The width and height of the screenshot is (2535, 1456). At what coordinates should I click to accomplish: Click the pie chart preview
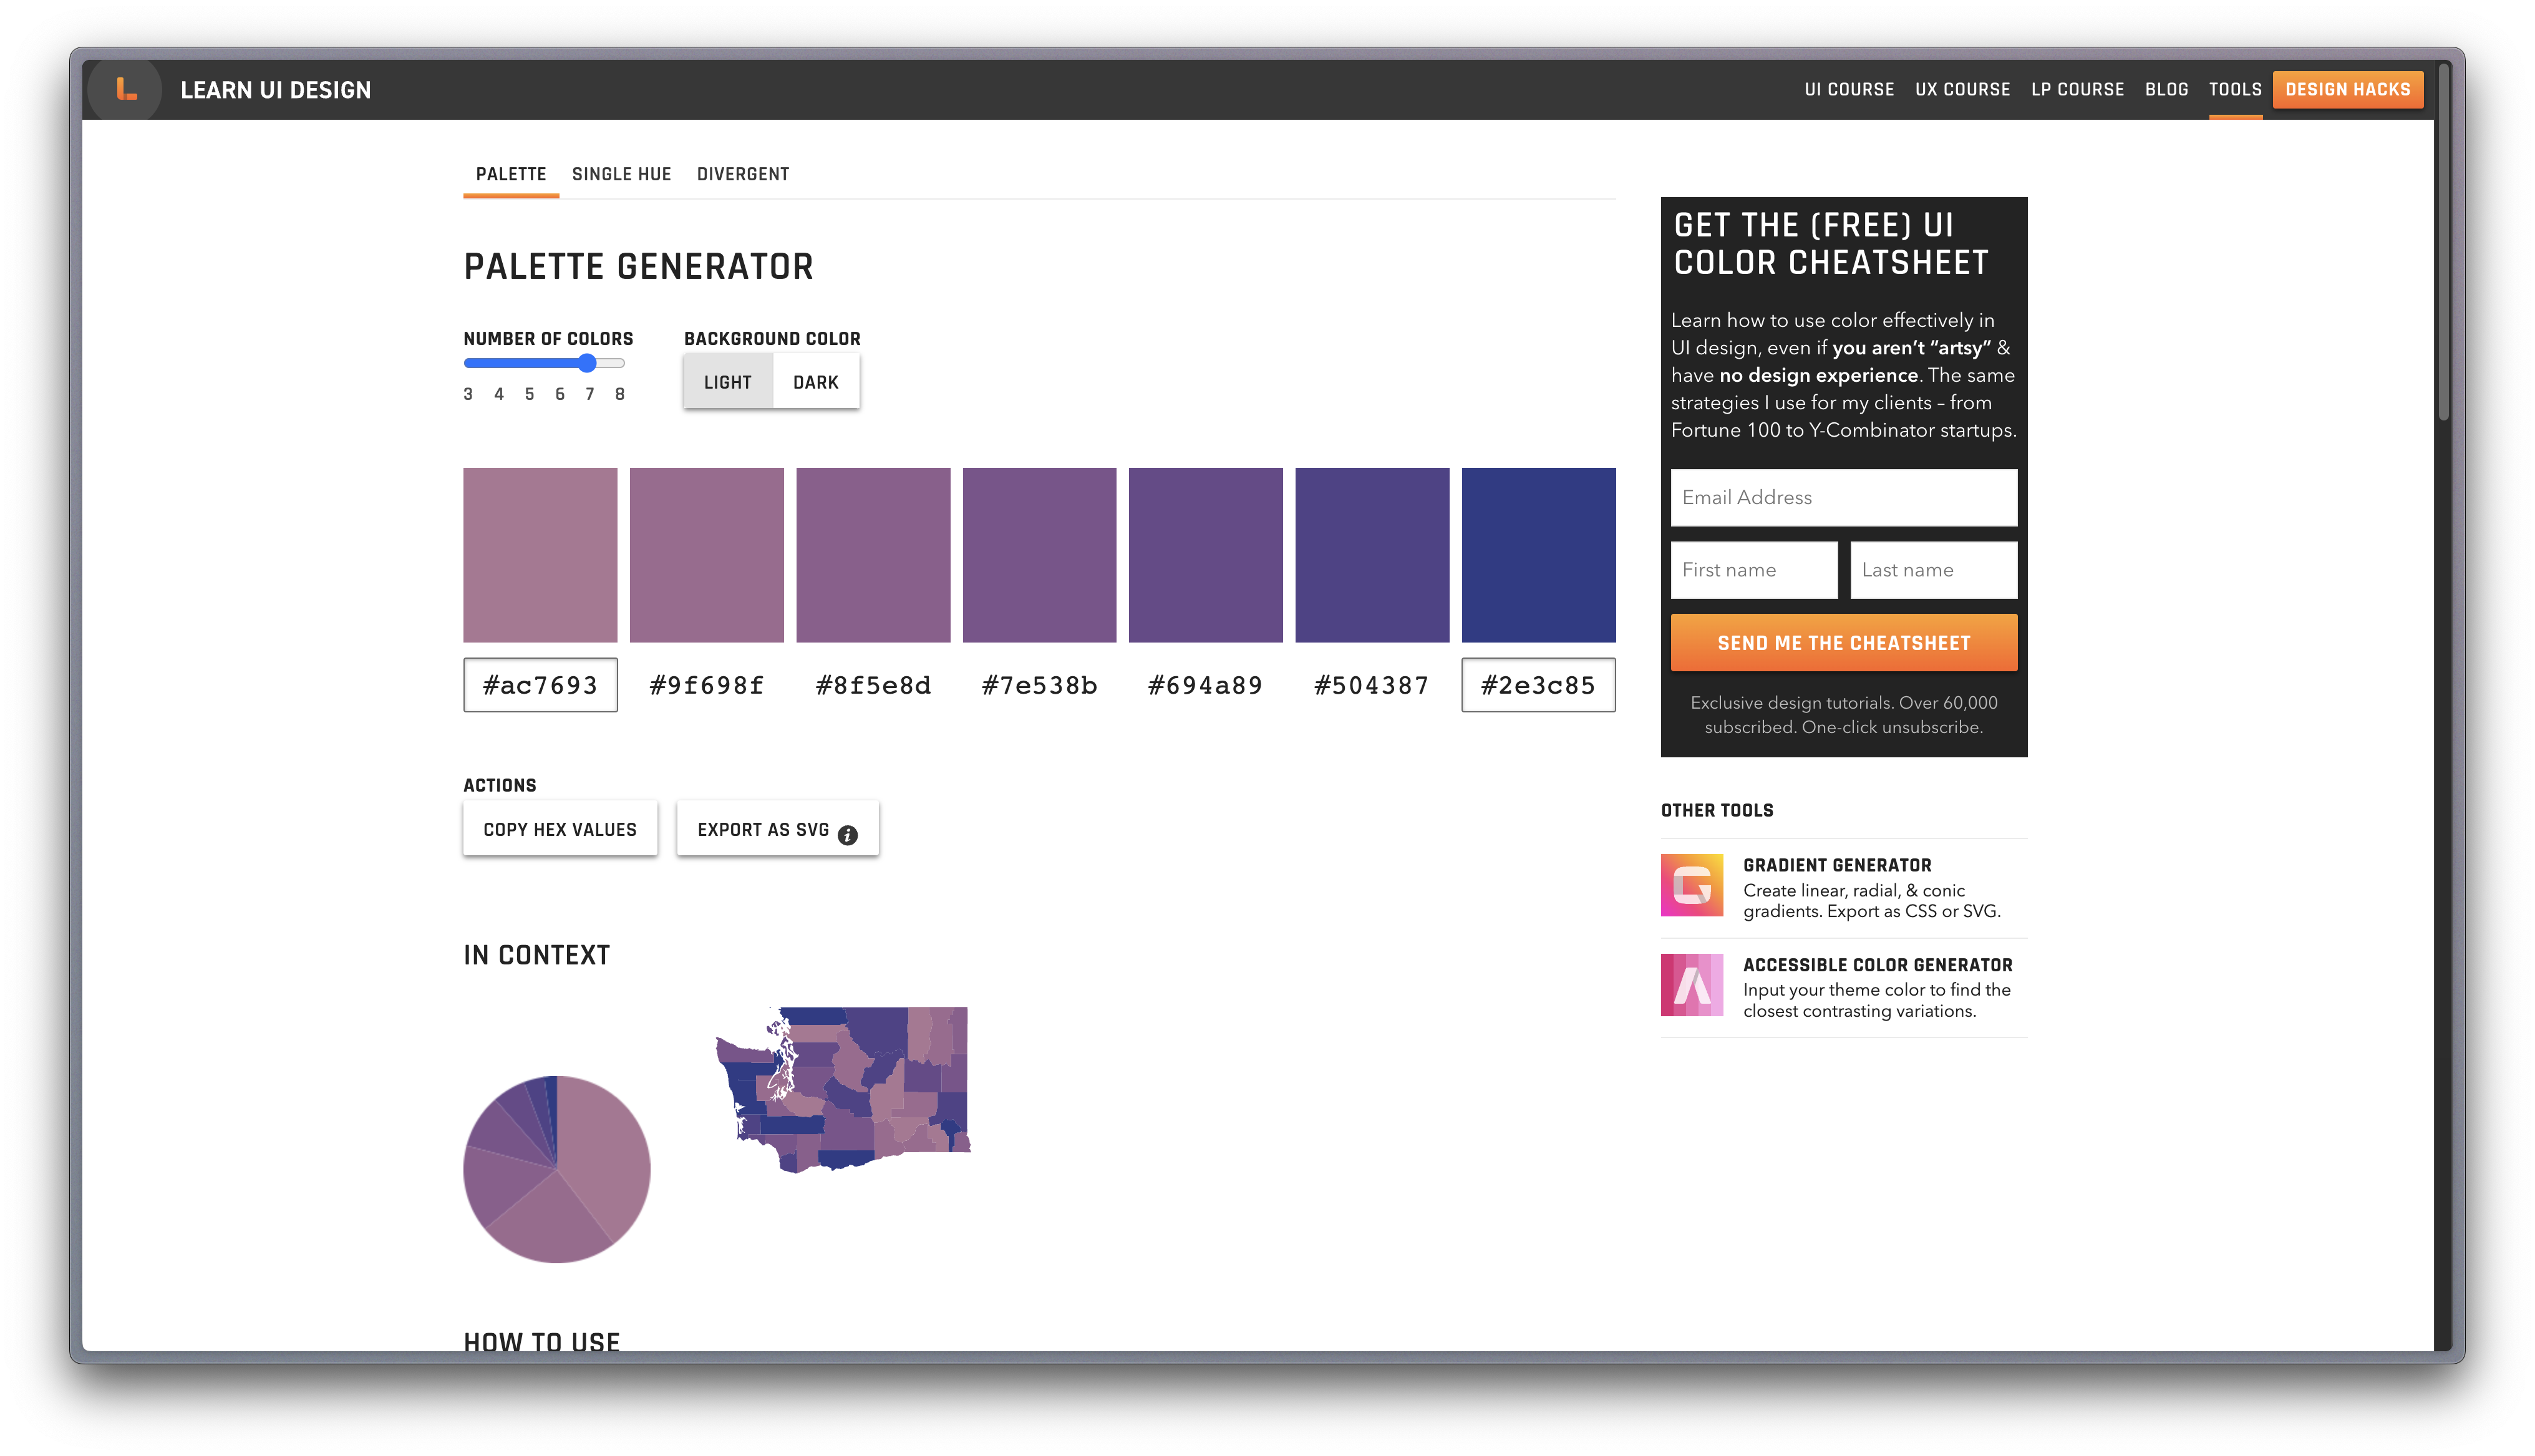tap(557, 1169)
